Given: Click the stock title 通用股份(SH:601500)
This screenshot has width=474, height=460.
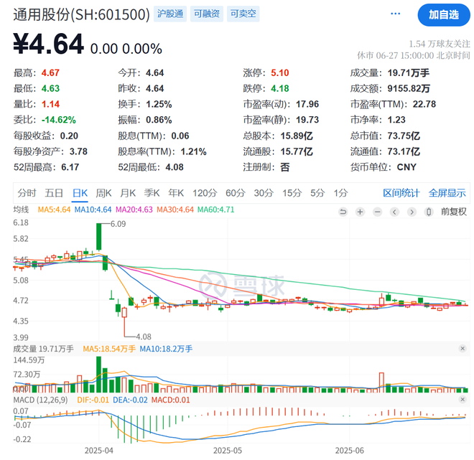Looking at the screenshot, I should pyautogui.click(x=82, y=14).
